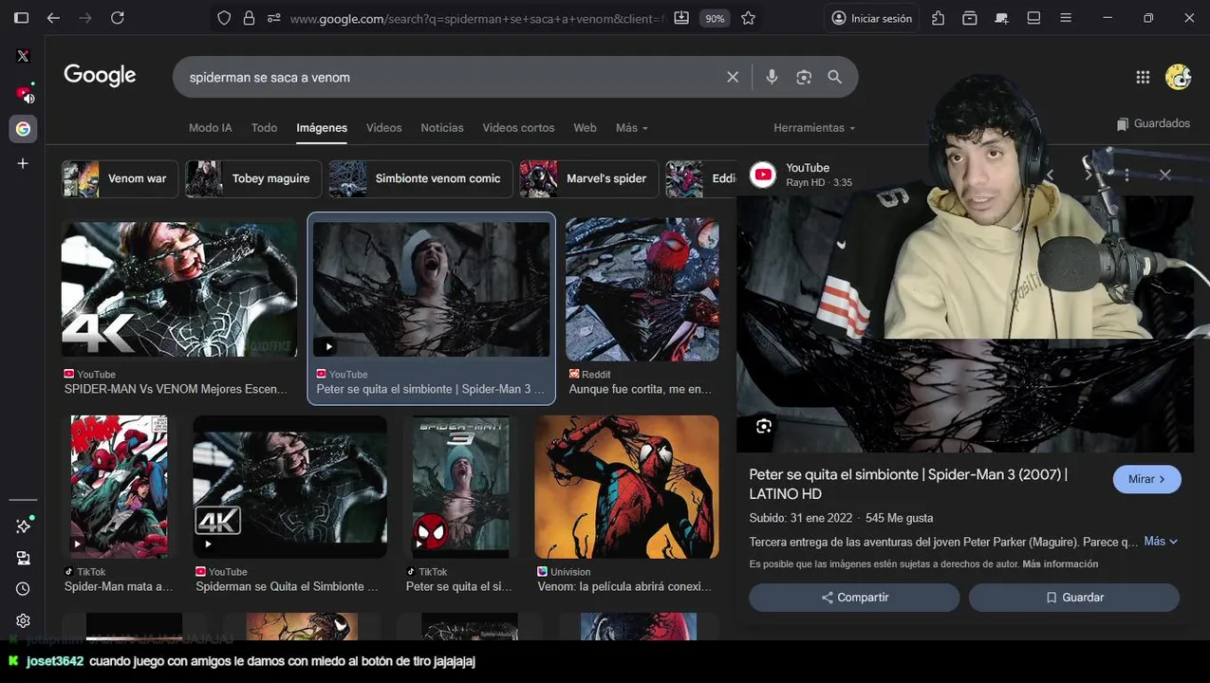Image resolution: width=1210 pixels, height=683 pixels.
Task: Open sidebar settings gear icon
Action: [23, 620]
